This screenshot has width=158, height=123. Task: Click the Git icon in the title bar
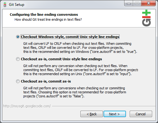(5, 5)
